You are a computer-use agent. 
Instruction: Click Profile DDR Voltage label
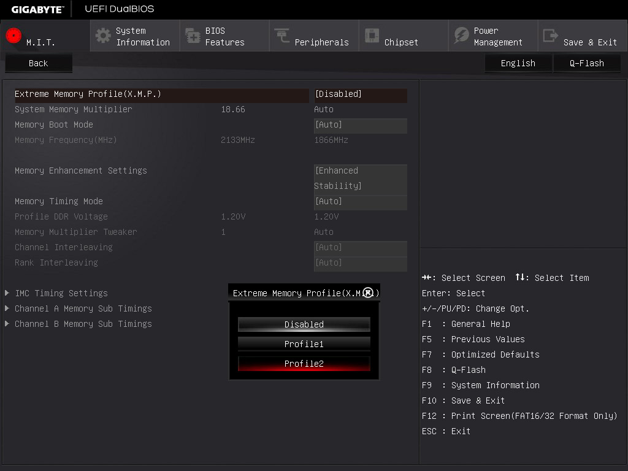click(x=61, y=216)
